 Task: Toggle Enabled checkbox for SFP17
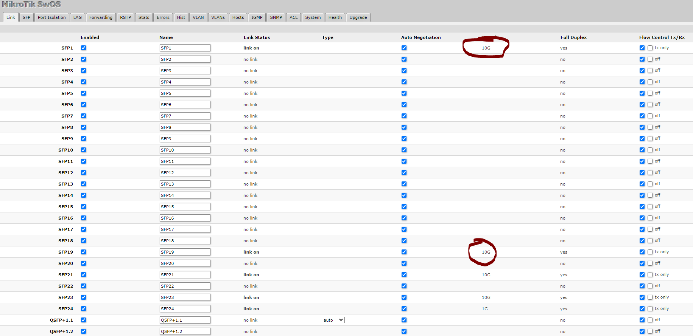83,229
